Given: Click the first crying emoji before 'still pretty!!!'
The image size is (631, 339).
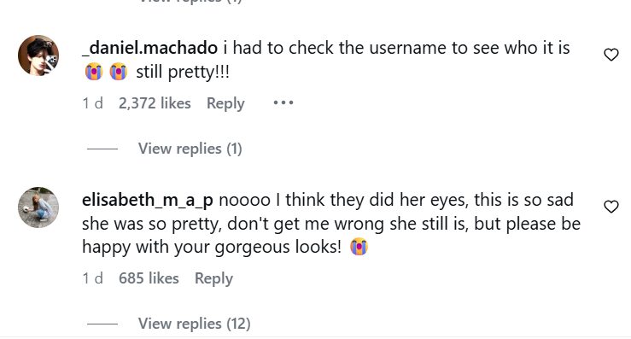Looking at the screenshot, I should click(94, 72).
